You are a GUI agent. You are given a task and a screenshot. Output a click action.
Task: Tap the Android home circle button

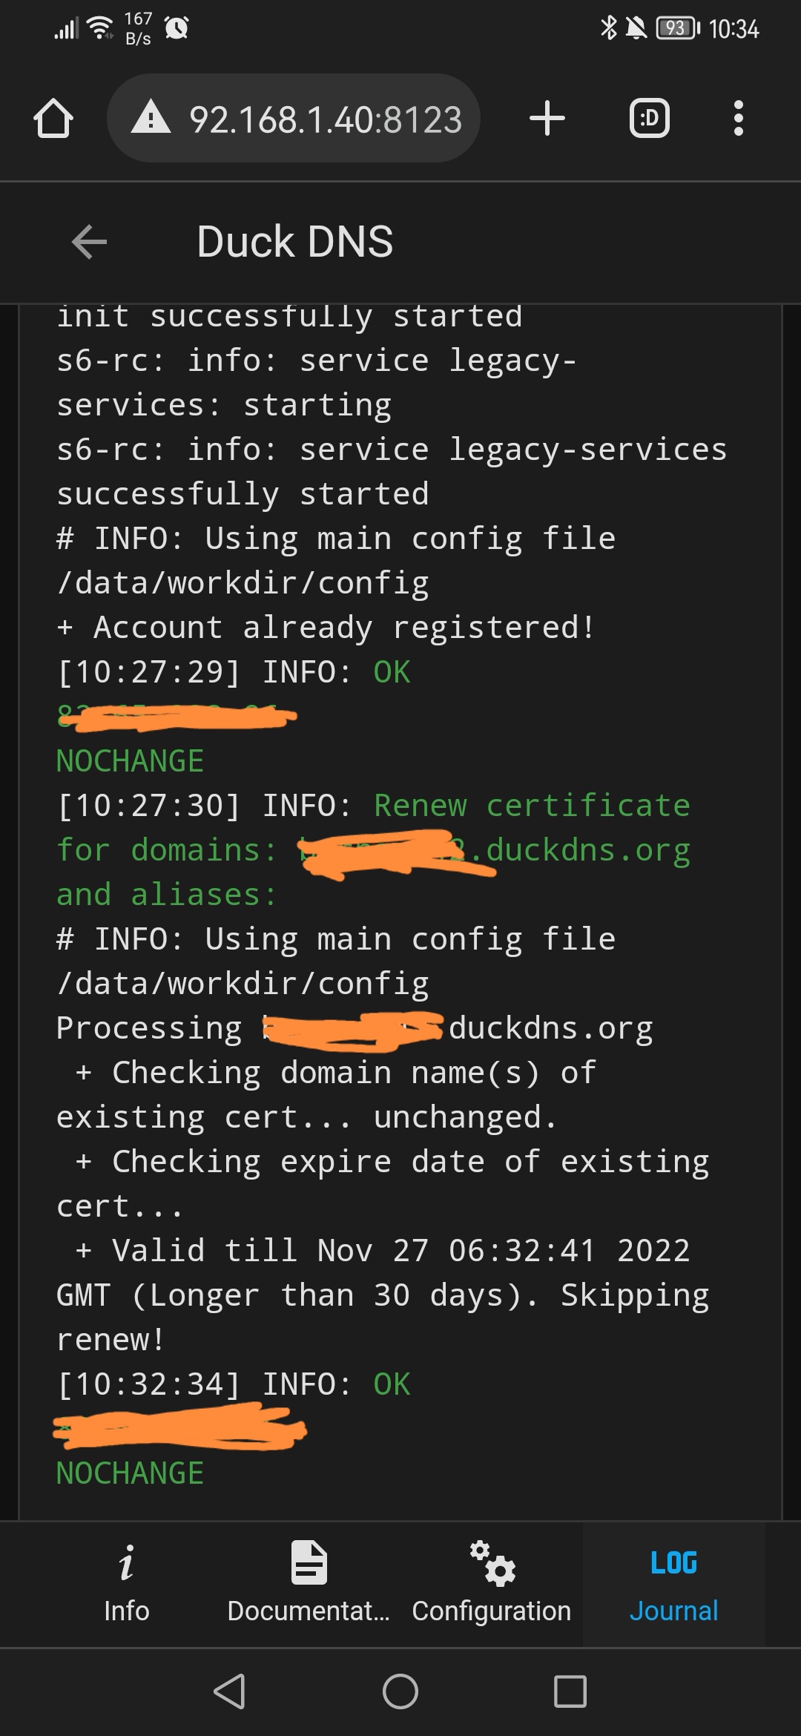400,1691
